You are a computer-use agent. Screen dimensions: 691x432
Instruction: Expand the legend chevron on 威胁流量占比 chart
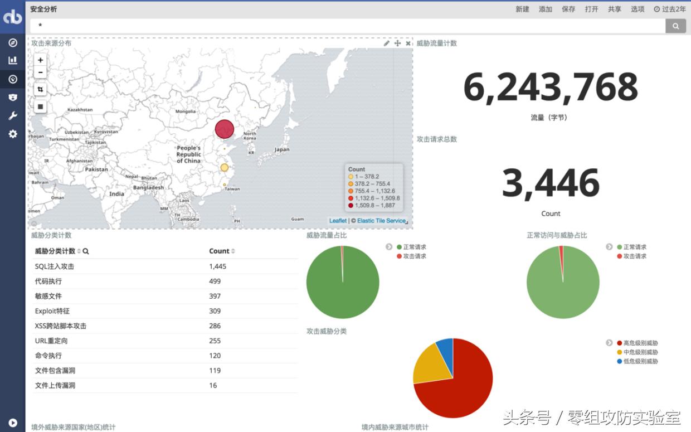(x=388, y=246)
